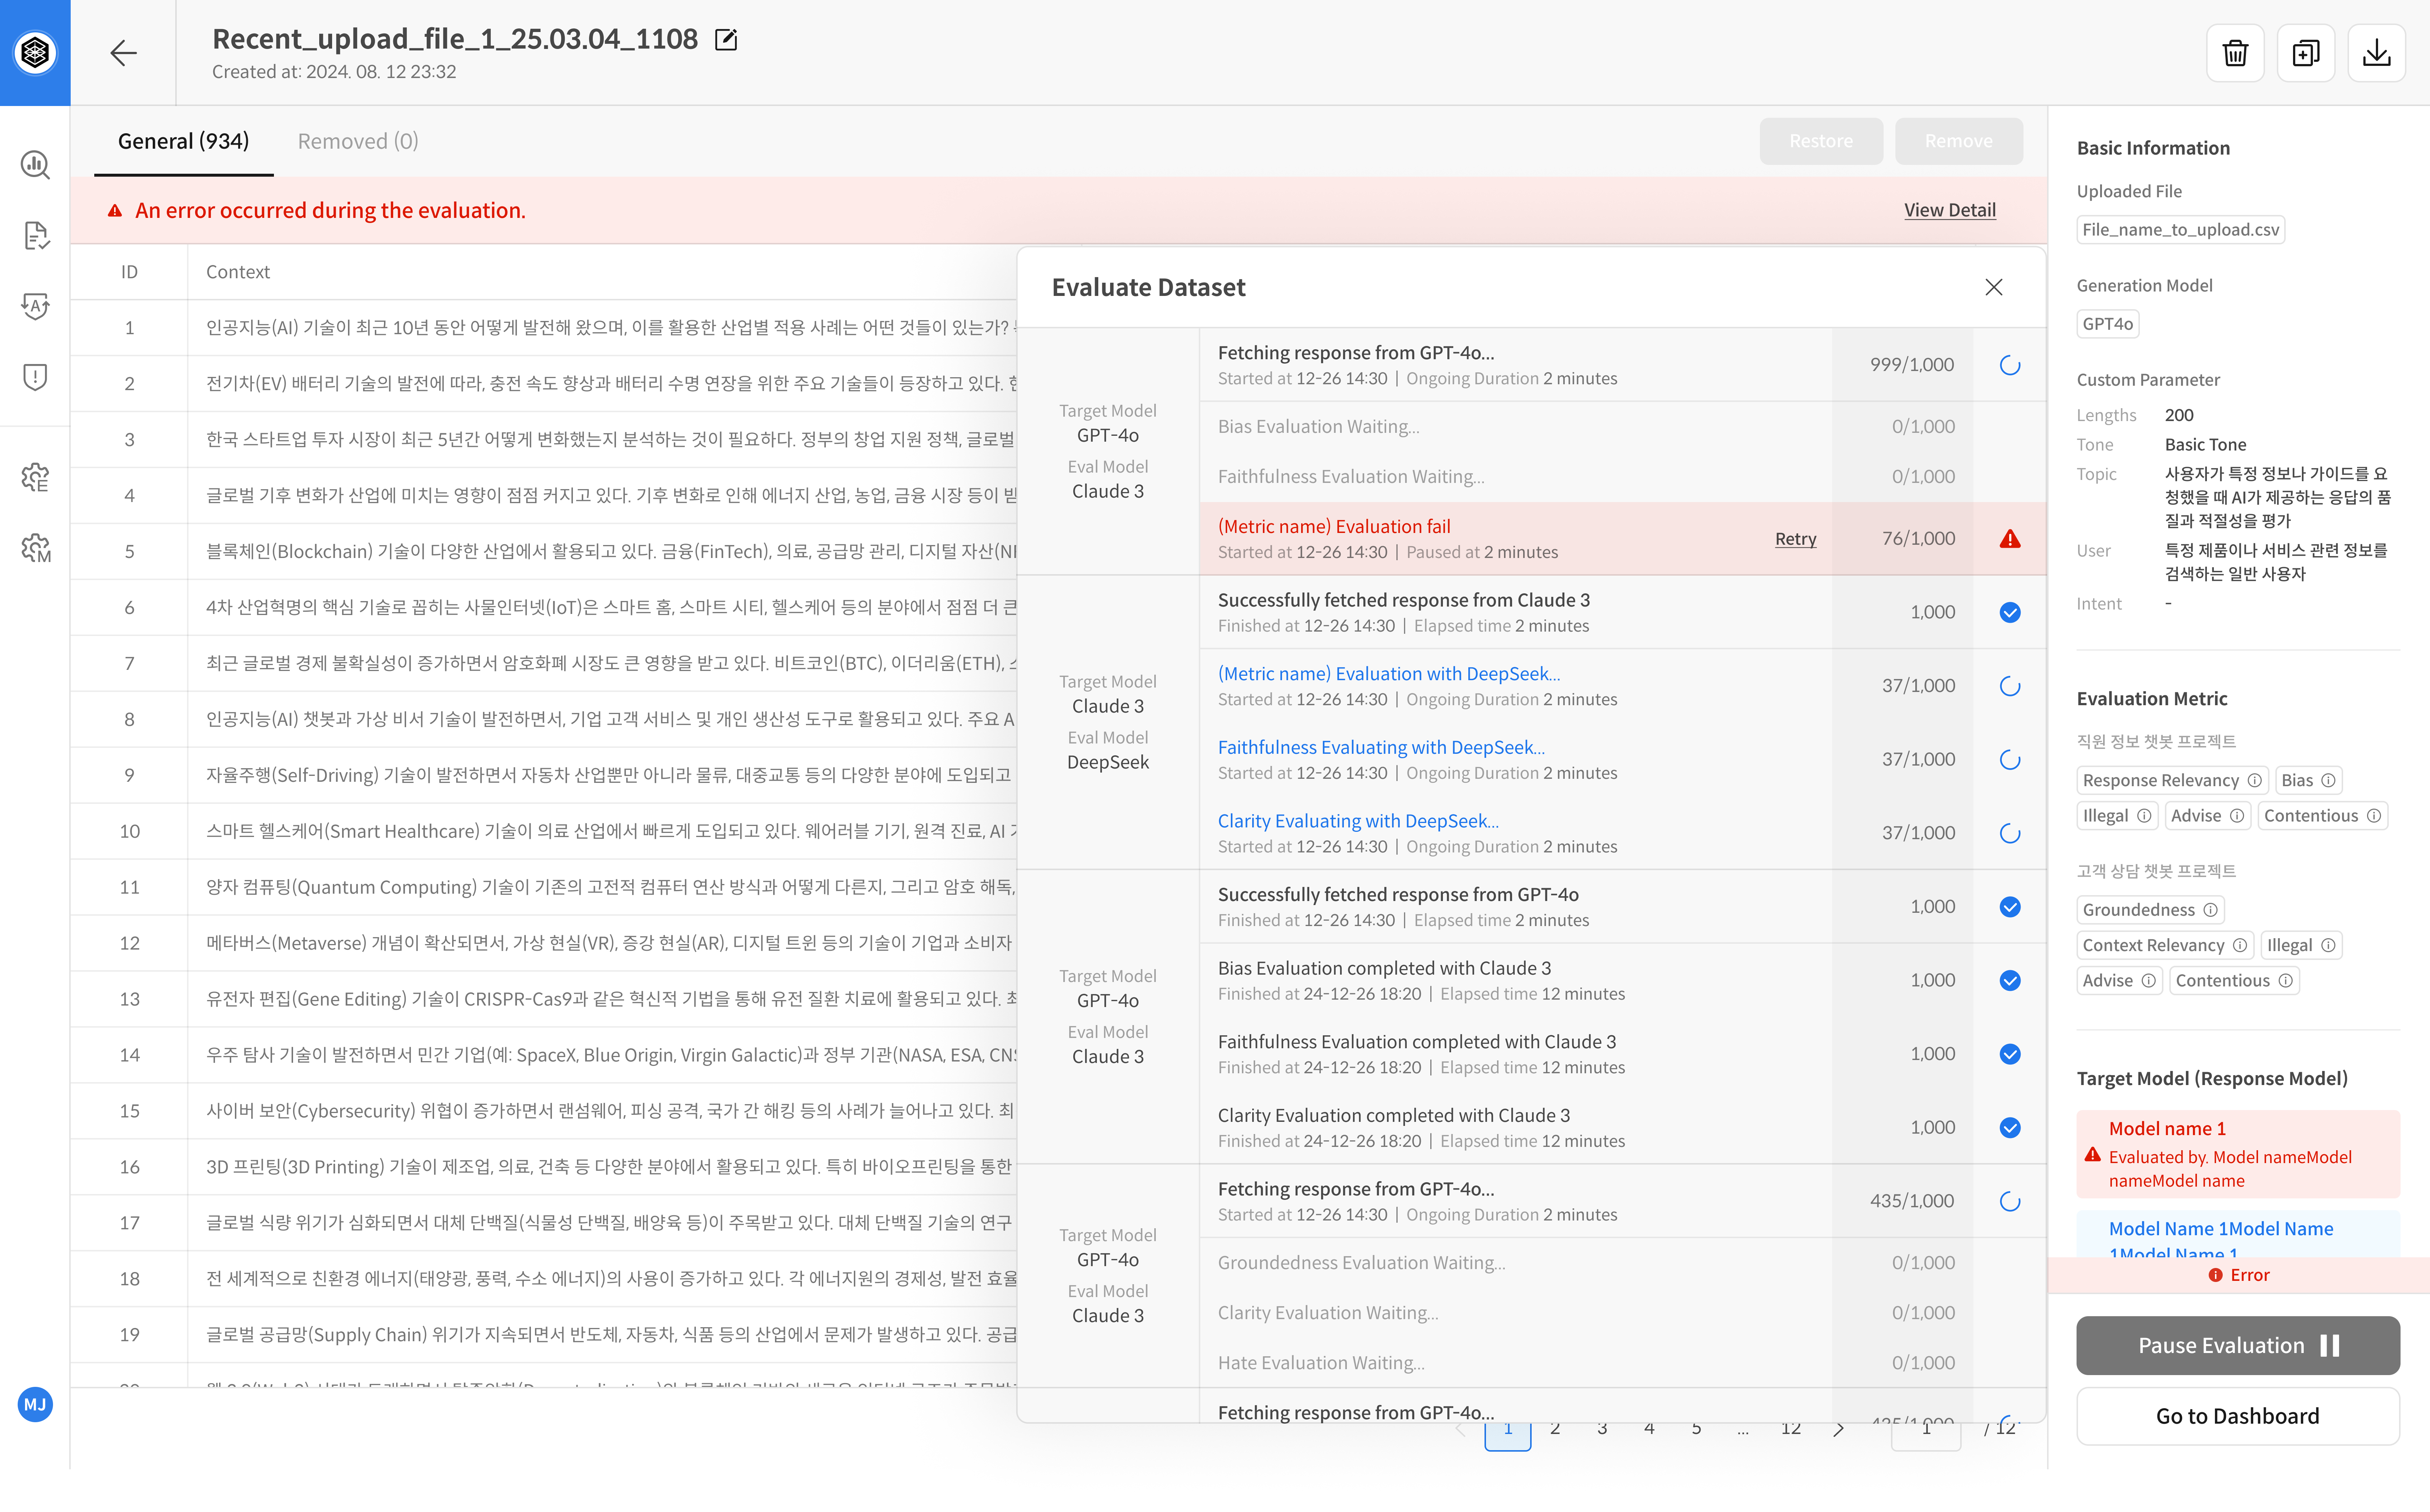The height and width of the screenshot is (1512, 2430).
Task: Click the info icon next to first Advise tag
Action: (x=2237, y=816)
